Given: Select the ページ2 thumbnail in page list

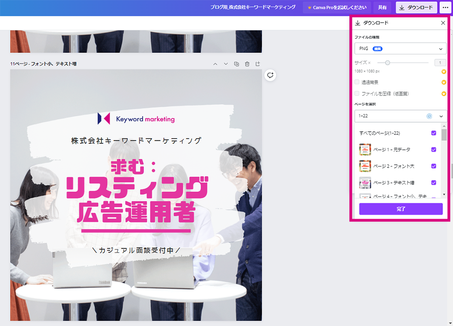Looking at the screenshot, I should pos(365,166).
